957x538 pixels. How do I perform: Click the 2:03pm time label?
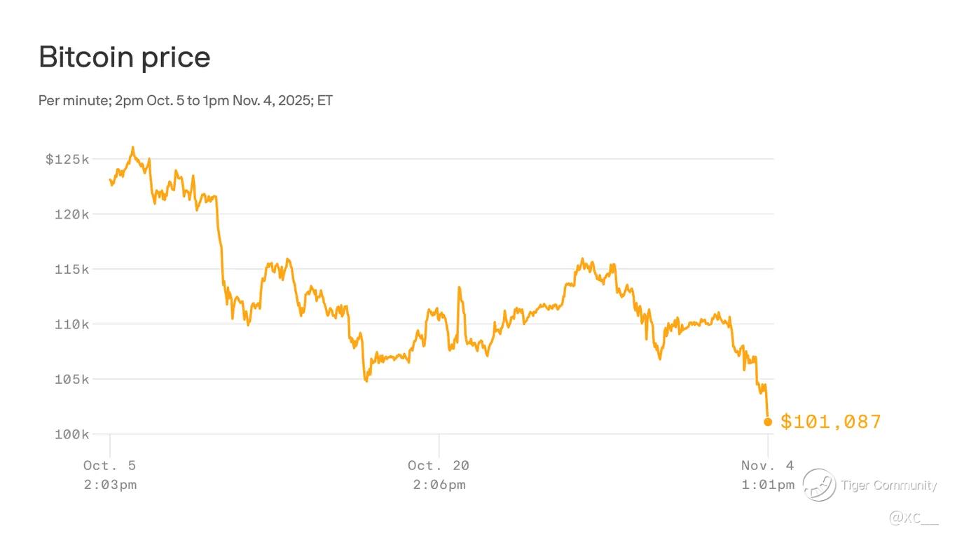coord(110,485)
